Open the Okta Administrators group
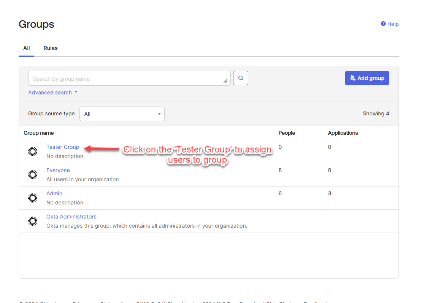 point(71,217)
